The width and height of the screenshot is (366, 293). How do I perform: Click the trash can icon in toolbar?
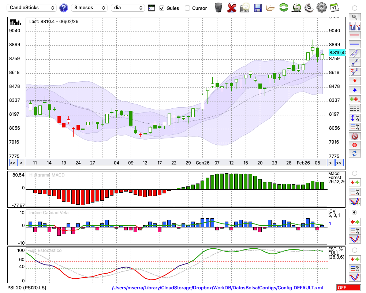pos(219,8)
